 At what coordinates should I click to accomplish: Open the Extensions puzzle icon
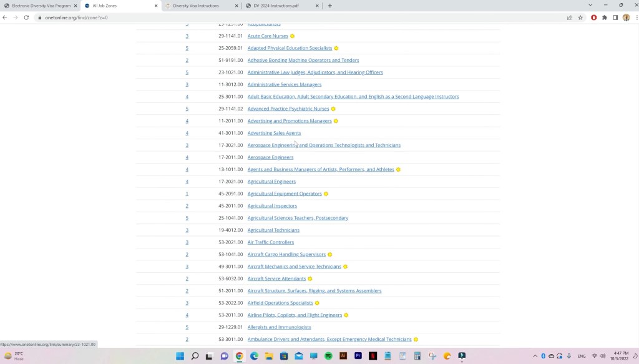[x=604, y=17]
